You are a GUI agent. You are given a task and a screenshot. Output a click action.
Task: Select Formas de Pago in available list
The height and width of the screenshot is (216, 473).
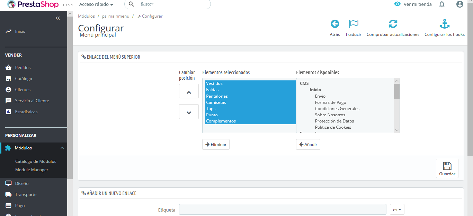point(330,102)
